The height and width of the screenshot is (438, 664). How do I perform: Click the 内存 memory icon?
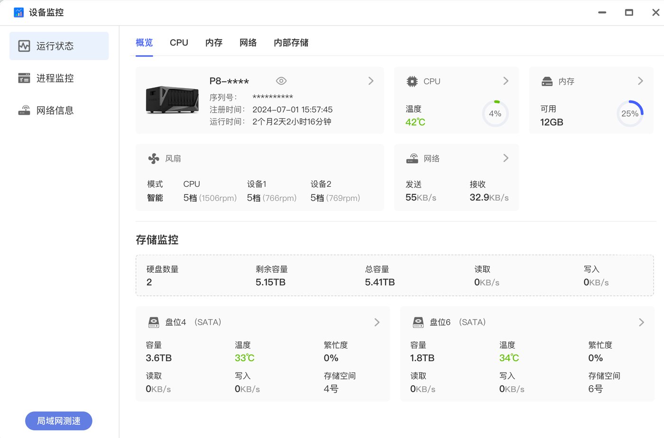tap(547, 82)
